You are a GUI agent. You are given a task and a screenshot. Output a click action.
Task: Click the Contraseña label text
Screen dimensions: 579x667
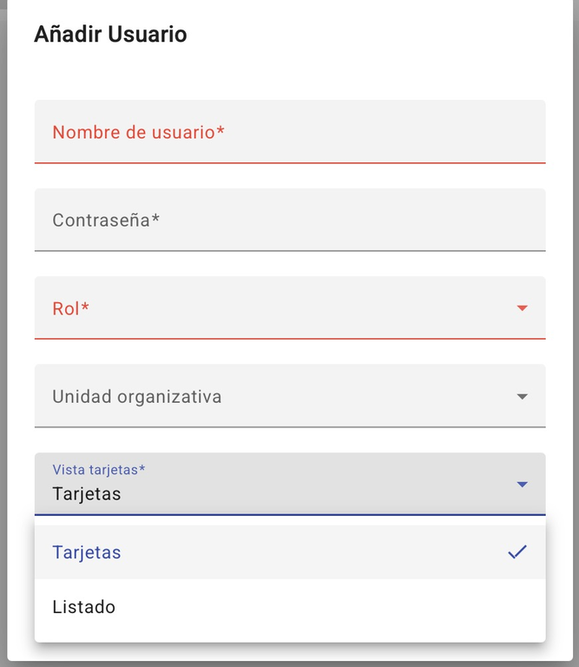(x=106, y=220)
